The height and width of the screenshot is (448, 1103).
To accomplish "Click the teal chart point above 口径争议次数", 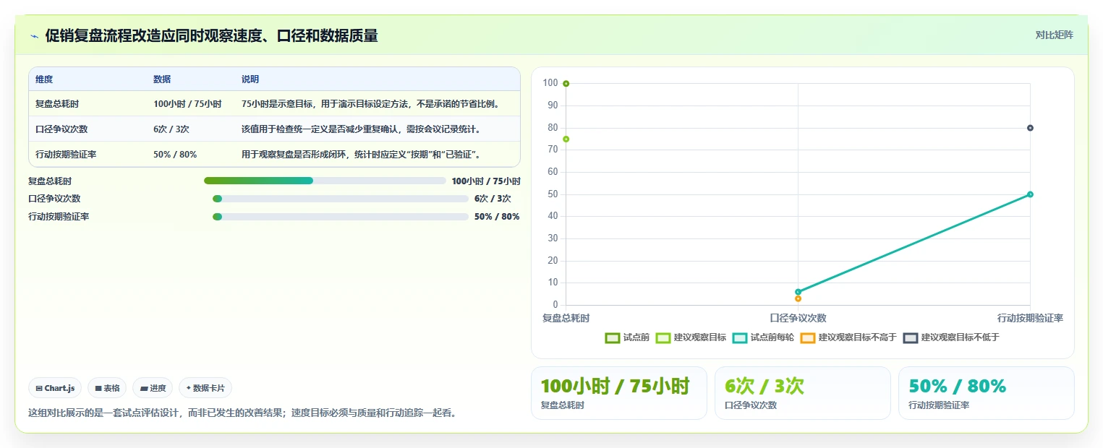I will point(798,292).
